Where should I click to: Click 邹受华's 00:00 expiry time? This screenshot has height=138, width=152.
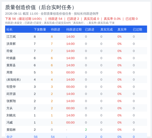(70, 87)
